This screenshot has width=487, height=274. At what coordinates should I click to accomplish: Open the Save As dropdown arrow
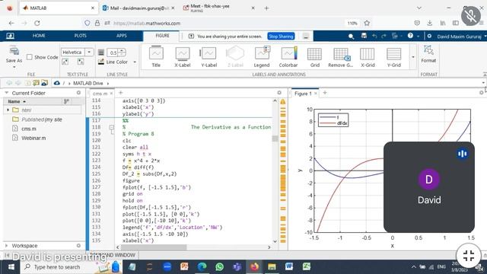[14, 67]
